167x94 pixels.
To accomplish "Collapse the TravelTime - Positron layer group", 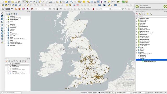I will (6, 73).
